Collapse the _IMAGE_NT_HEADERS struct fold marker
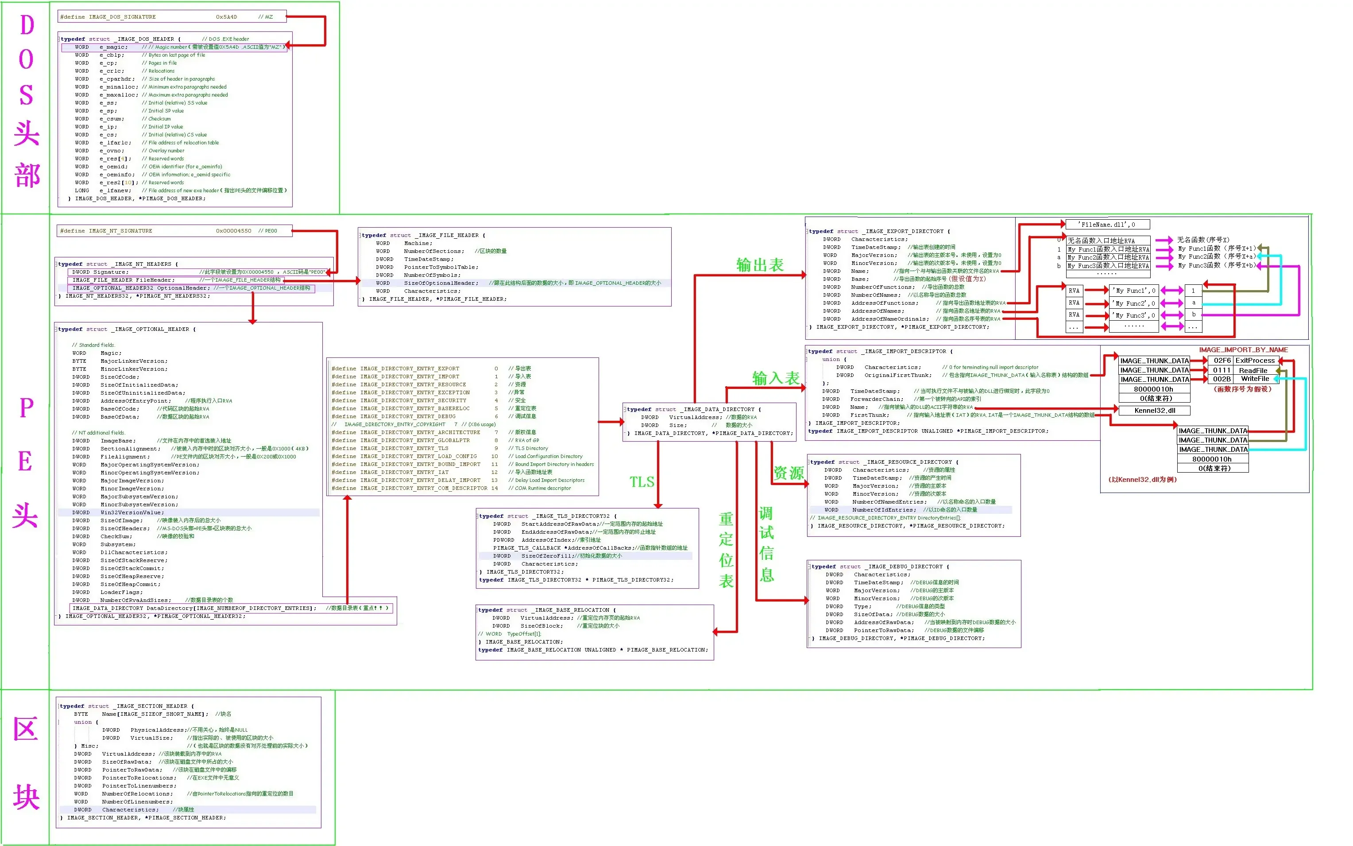 pyautogui.click(x=57, y=264)
